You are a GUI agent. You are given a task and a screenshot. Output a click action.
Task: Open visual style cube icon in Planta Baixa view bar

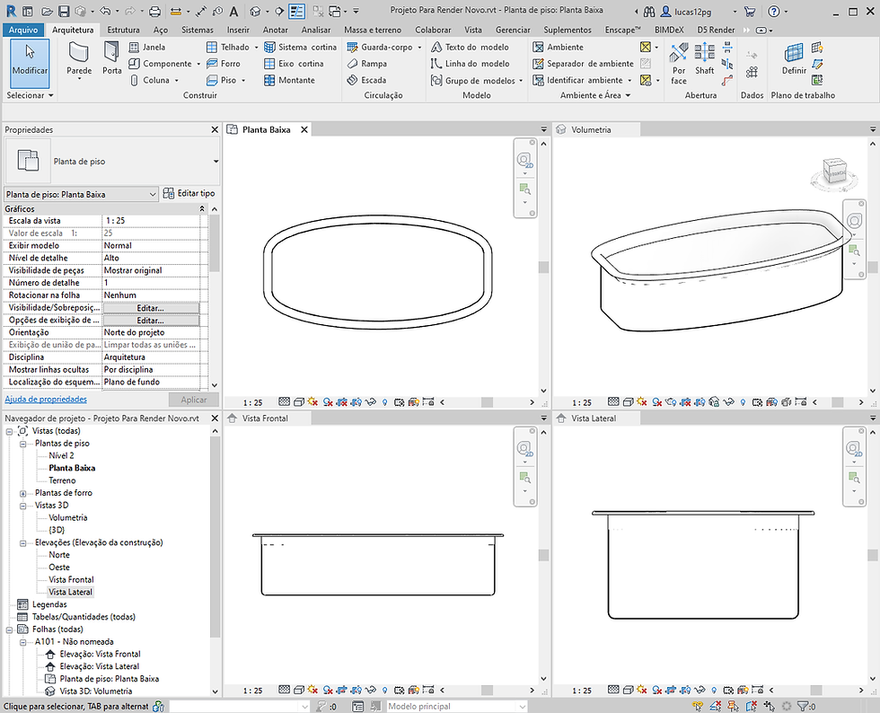299,402
